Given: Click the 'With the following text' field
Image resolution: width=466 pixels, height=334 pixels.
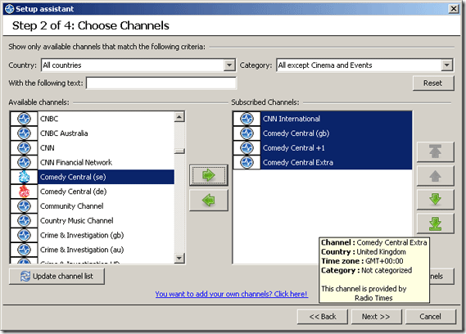Looking at the screenshot, I should coord(161,83).
